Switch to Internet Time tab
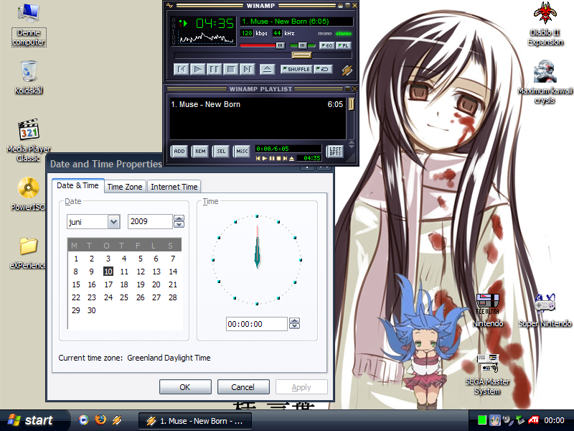 click(x=174, y=187)
